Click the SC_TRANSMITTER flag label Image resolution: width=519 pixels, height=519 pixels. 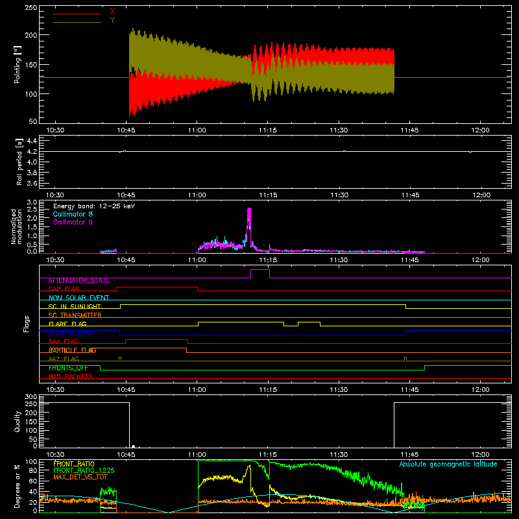tap(75, 315)
